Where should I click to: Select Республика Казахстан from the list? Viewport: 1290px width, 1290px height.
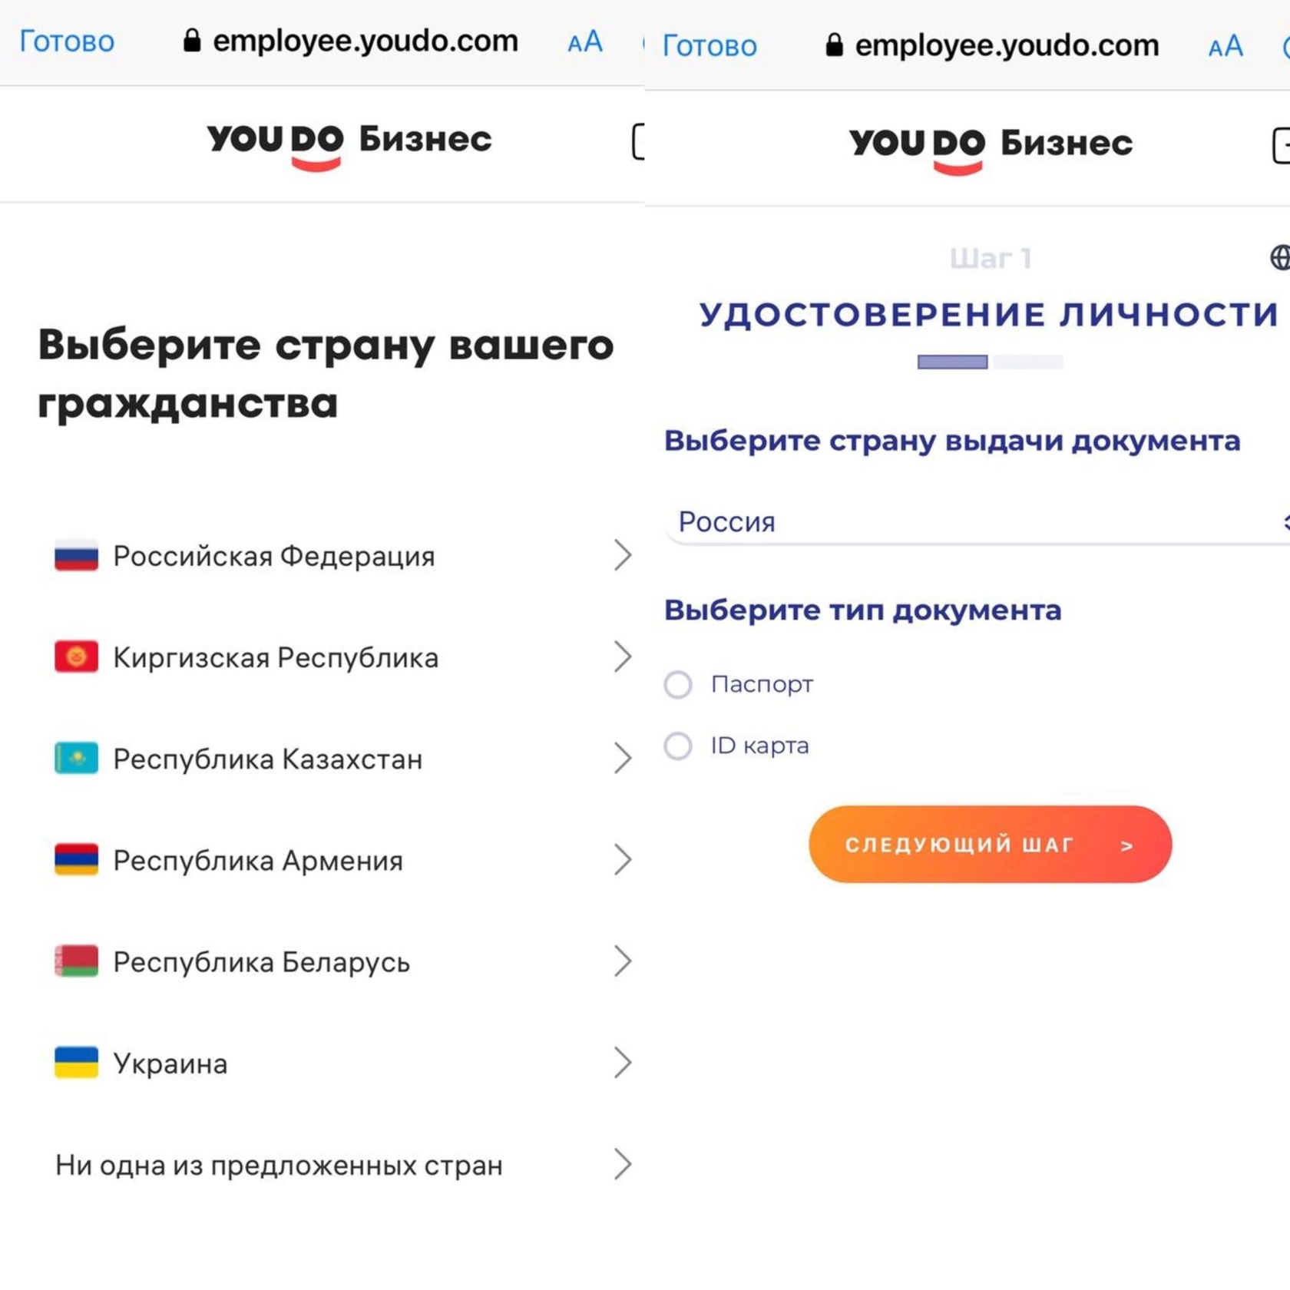coord(268,759)
